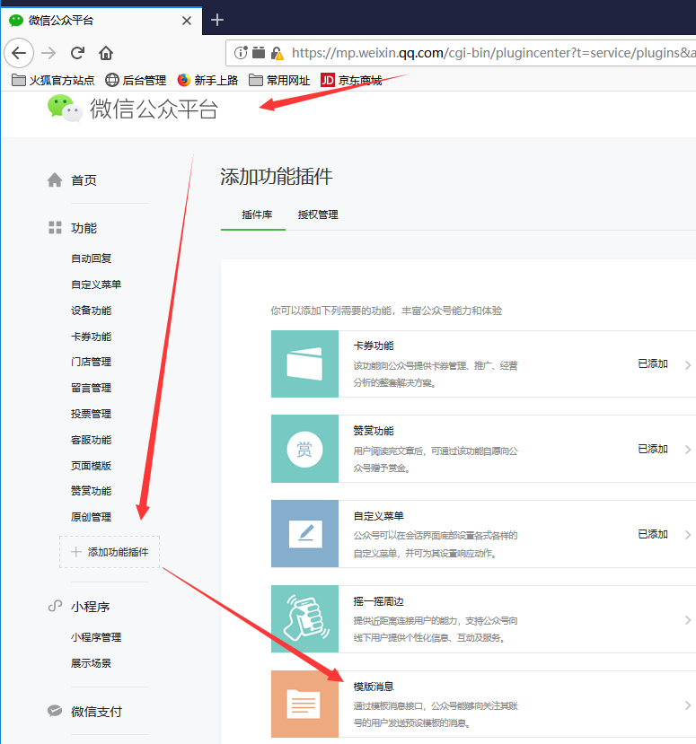Switch to the 授权管理 tab
Screen dimensions: 696x744
click(x=318, y=214)
